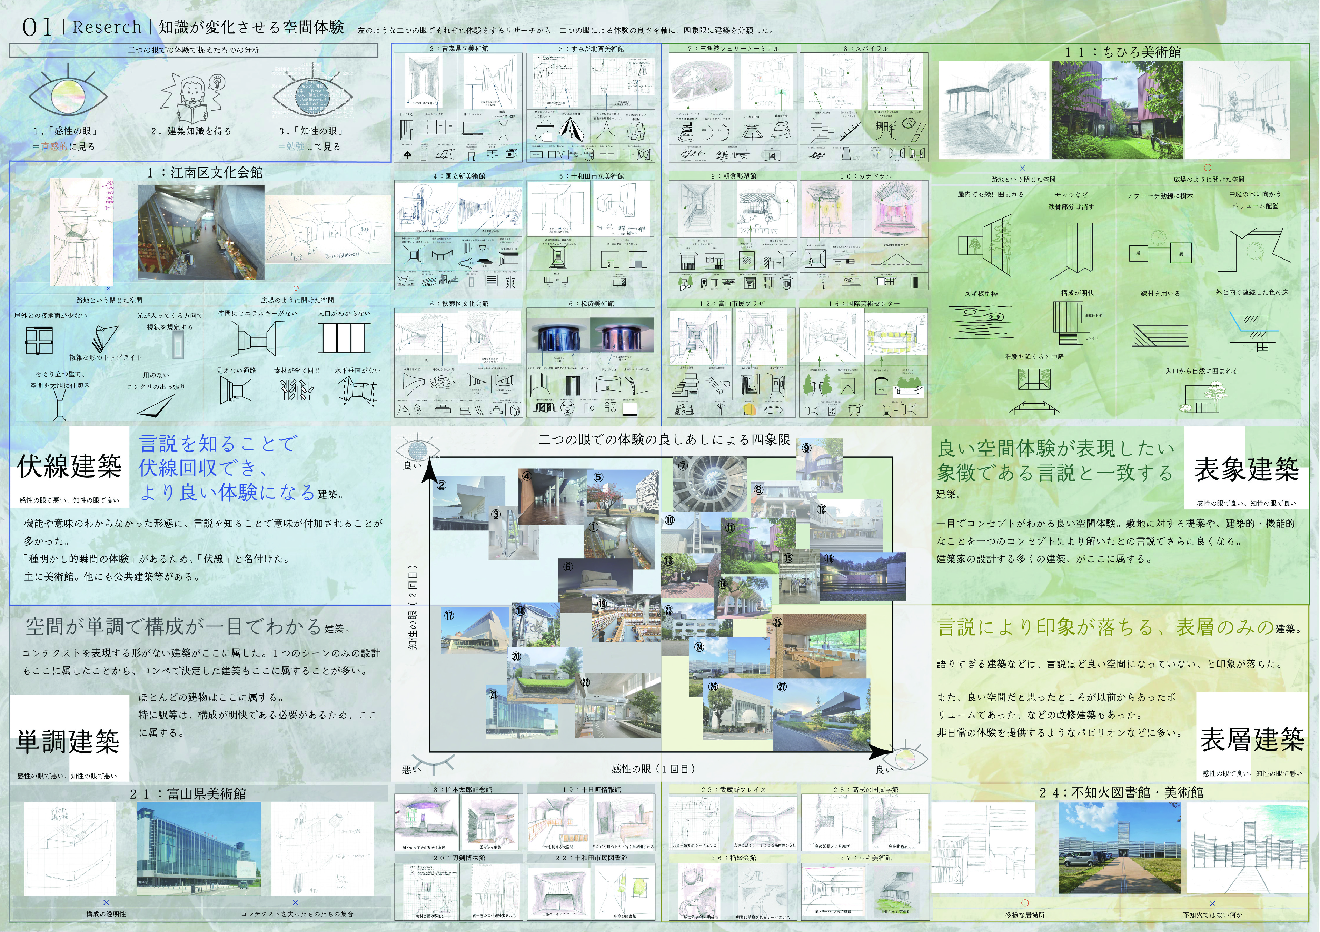The image size is (1320, 932).
Task: Click circled number 7 marker in chart
Action: (683, 466)
